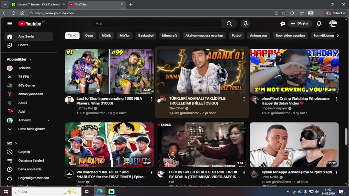
Task: Select the Animasyon filter chip
Action: tap(258, 36)
